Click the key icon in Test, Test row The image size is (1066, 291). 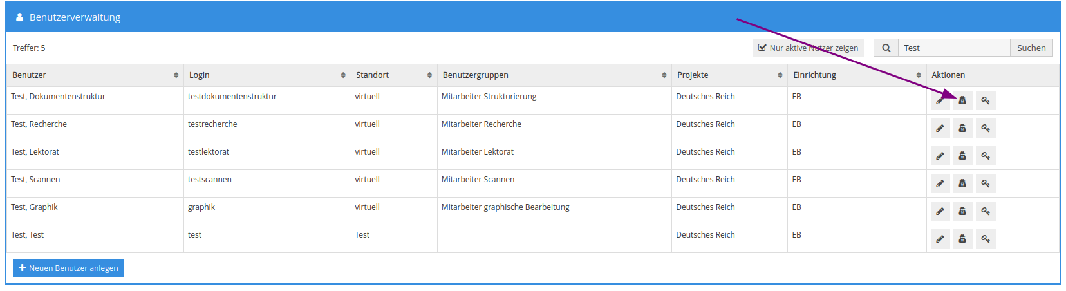[986, 239]
